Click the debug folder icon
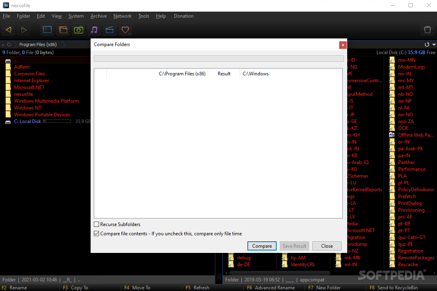 pos(231,258)
